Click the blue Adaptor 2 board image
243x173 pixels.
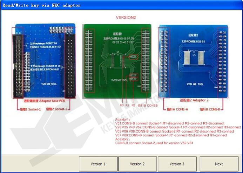(x=193, y=61)
